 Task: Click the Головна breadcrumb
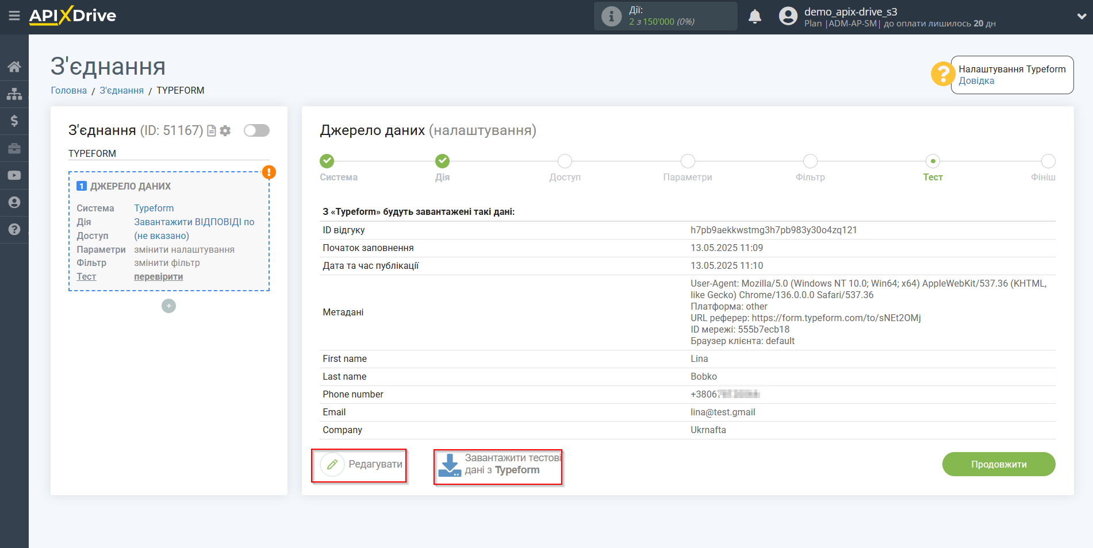point(69,90)
